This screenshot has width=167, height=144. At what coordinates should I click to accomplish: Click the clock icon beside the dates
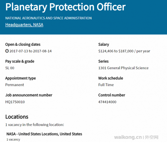point(7,51)
